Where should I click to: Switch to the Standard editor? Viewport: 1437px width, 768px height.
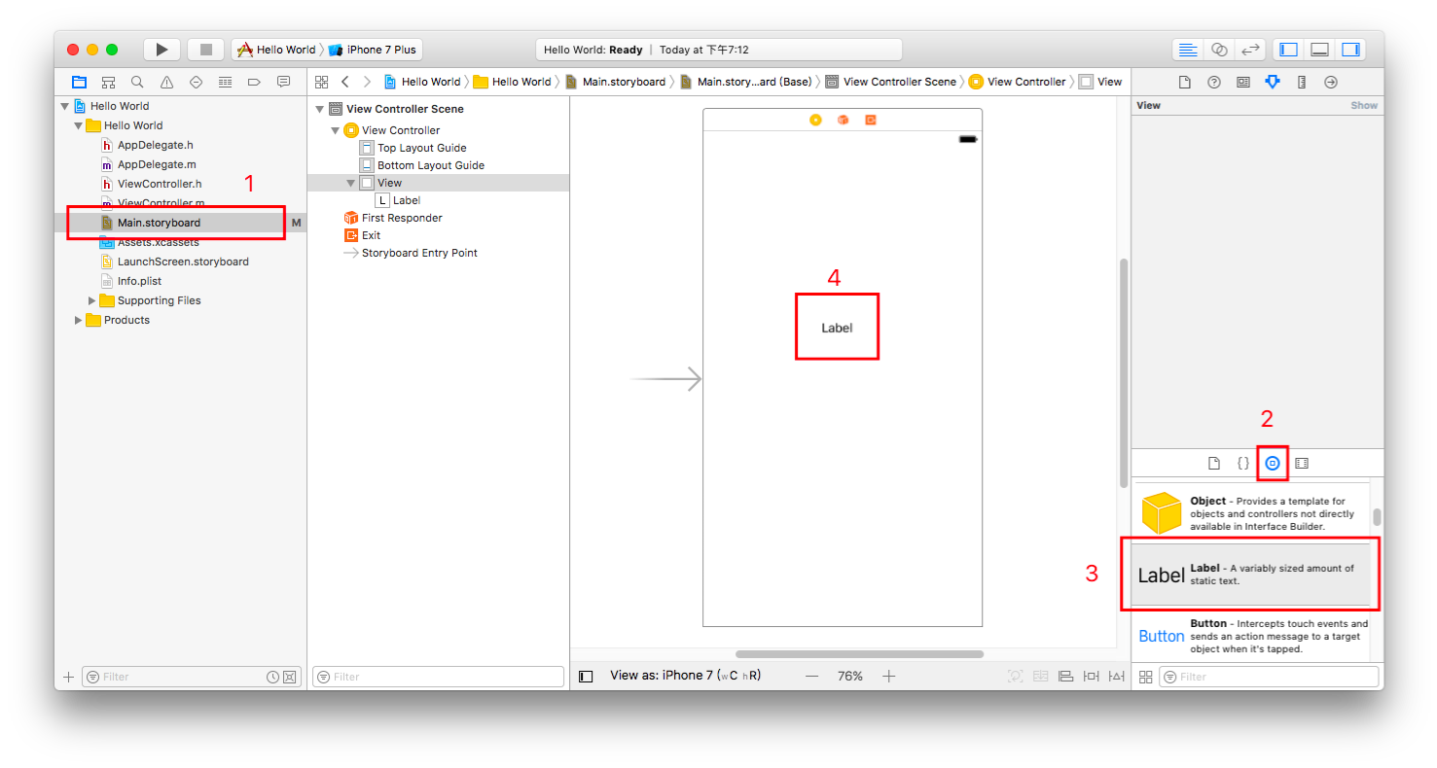(x=1187, y=50)
